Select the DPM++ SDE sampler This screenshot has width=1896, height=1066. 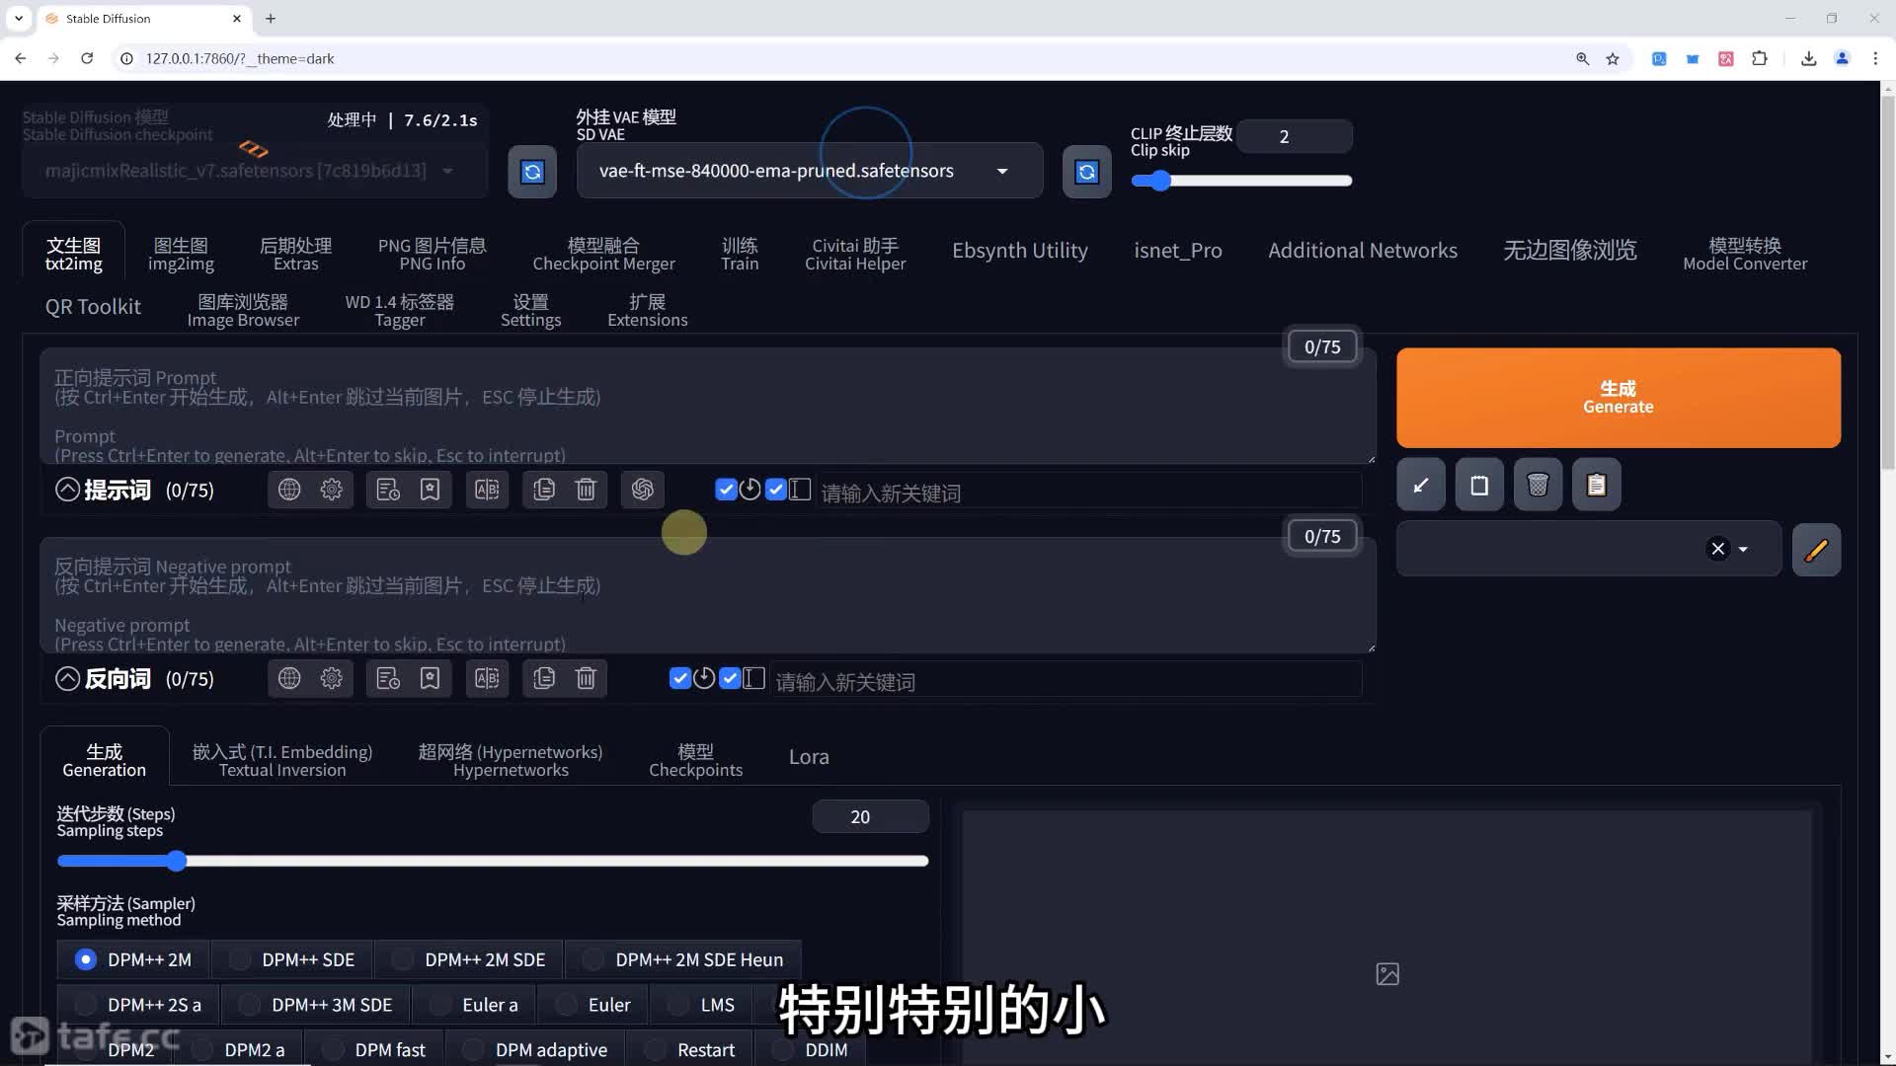pos(291,959)
